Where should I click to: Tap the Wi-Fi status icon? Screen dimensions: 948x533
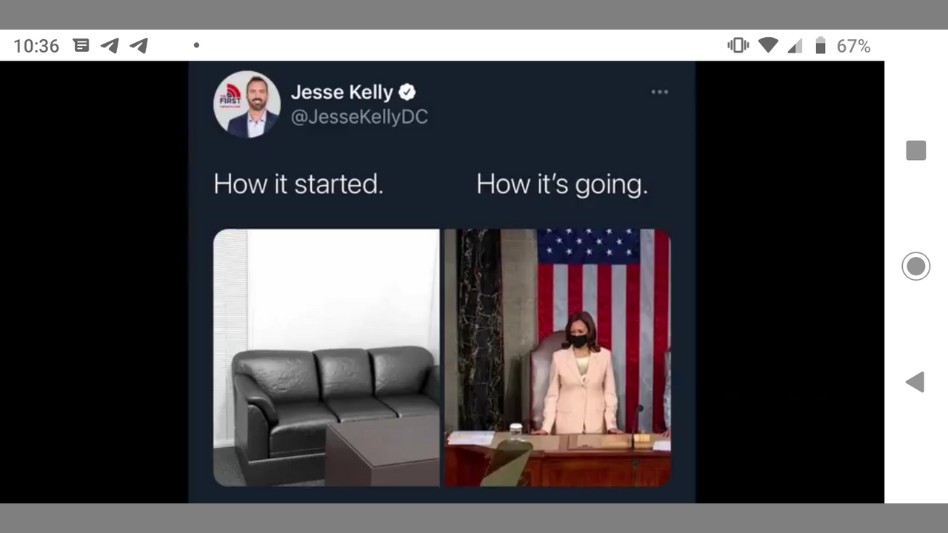(768, 46)
